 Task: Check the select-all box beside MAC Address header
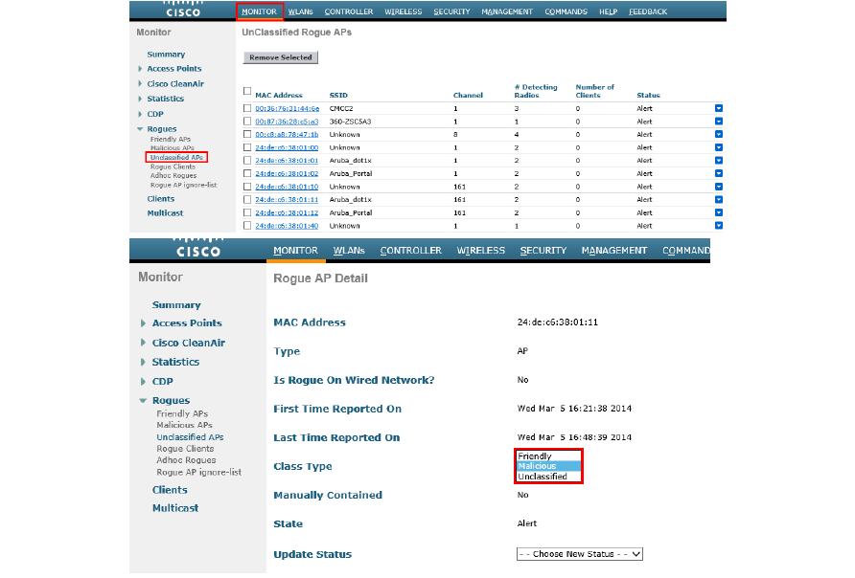[247, 91]
